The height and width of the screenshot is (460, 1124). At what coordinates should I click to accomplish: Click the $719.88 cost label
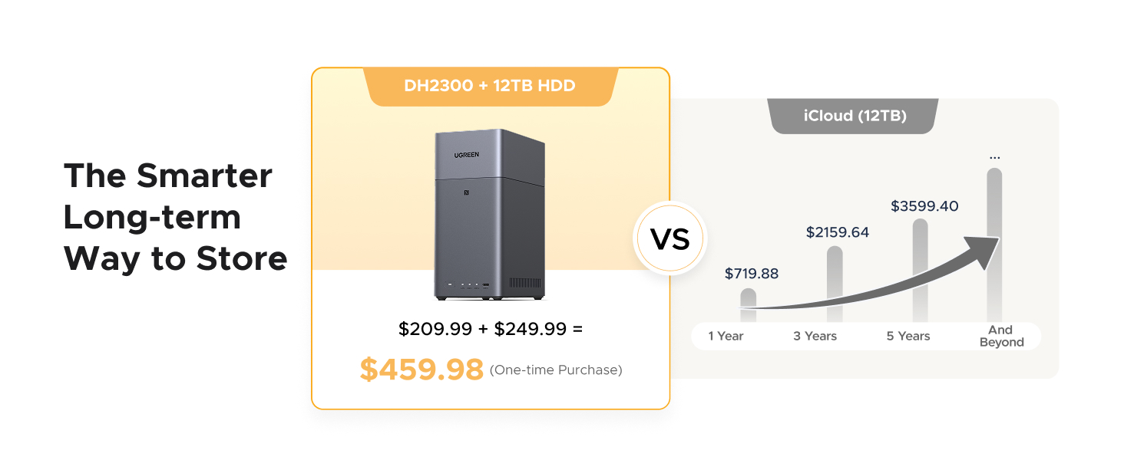(752, 274)
